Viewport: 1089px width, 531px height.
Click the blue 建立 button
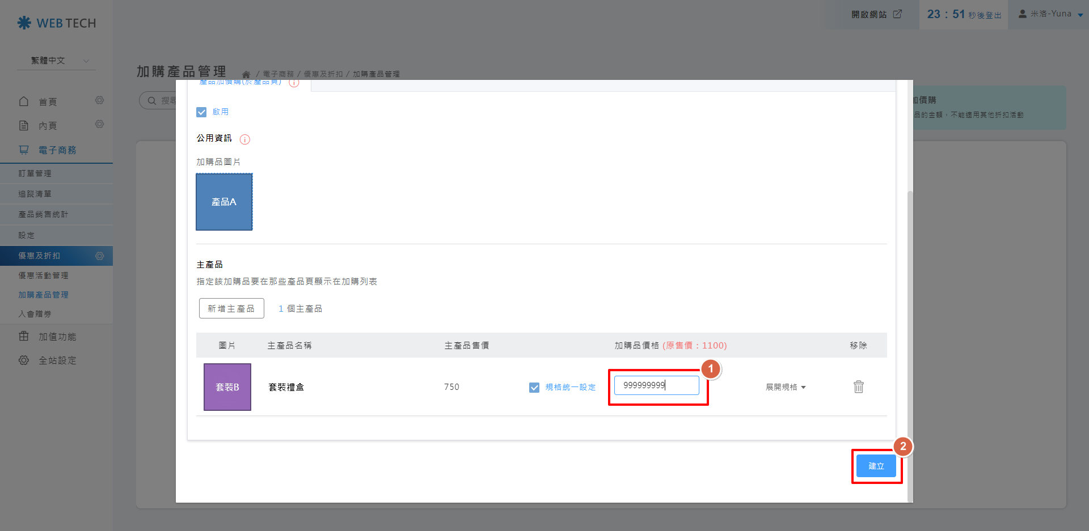[876, 466]
